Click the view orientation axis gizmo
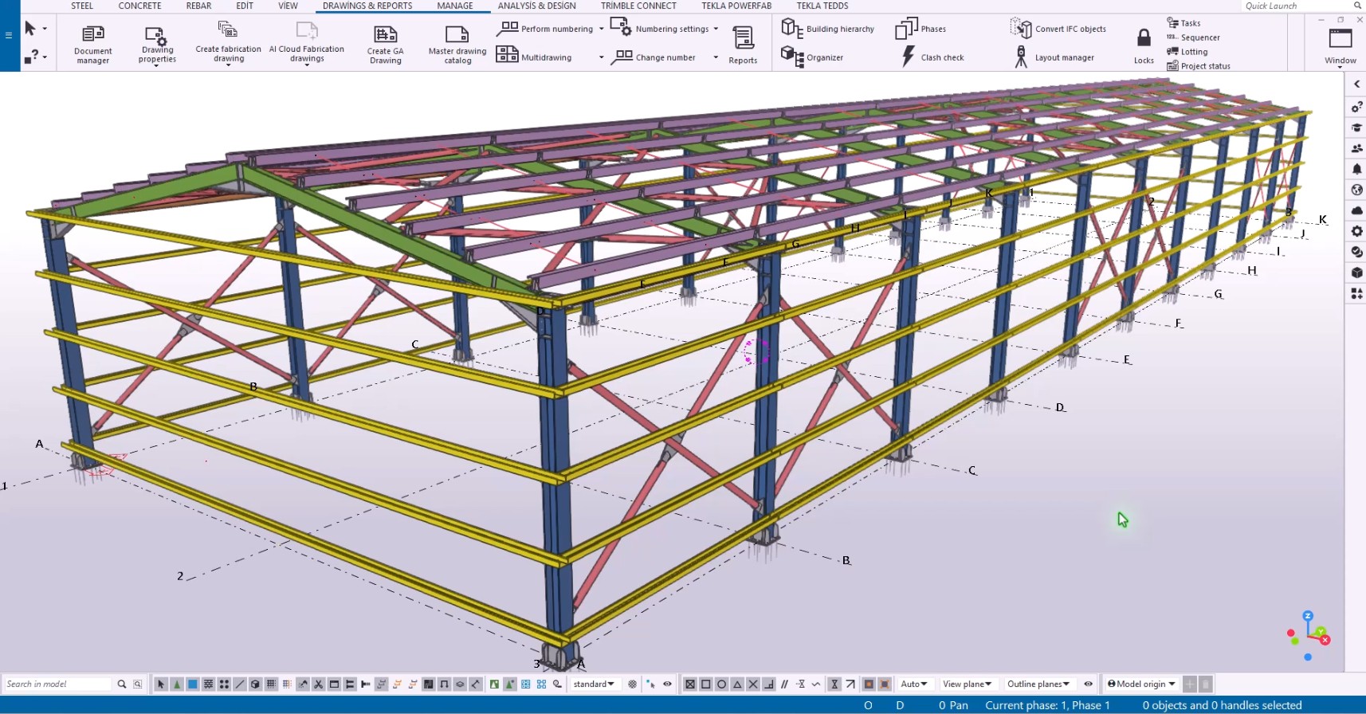The height and width of the screenshot is (714, 1366). click(1309, 637)
